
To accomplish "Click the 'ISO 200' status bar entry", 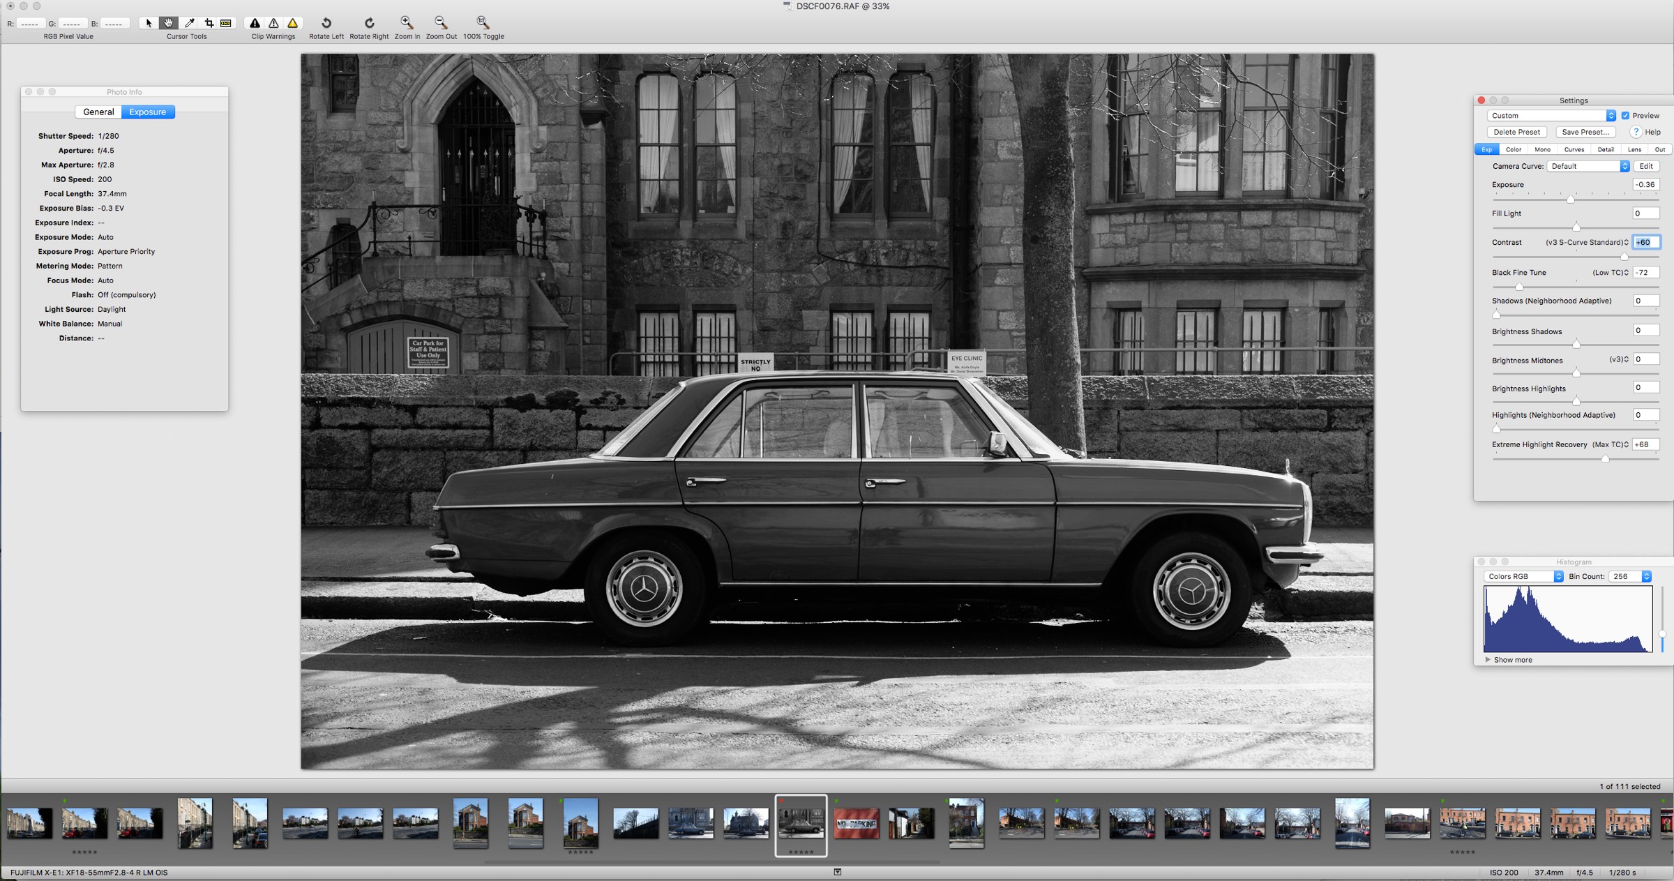I will click(x=1504, y=873).
